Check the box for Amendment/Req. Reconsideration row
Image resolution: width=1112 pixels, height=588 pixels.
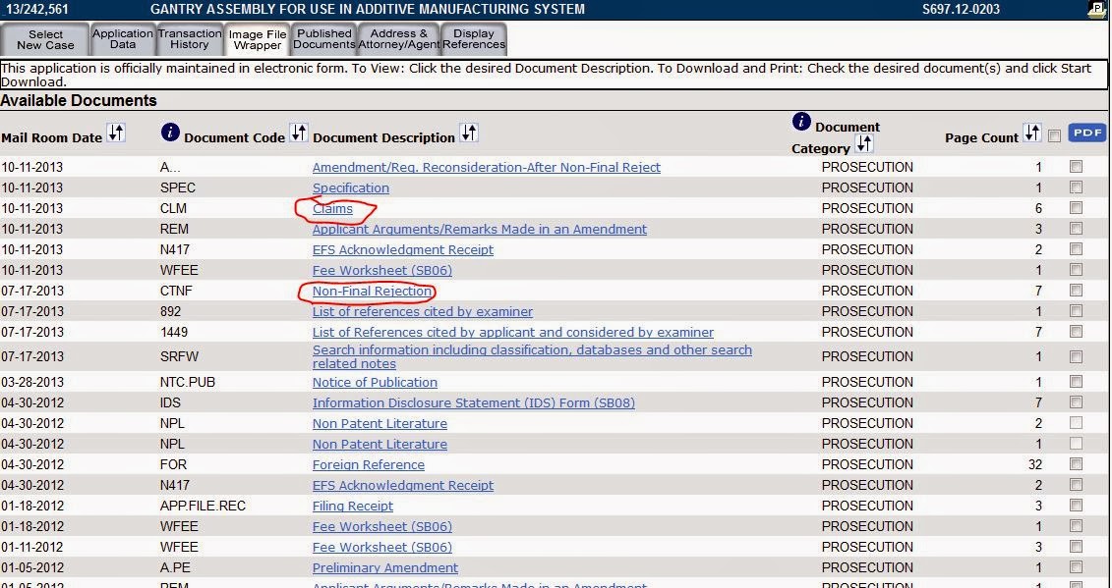(1076, 167)
